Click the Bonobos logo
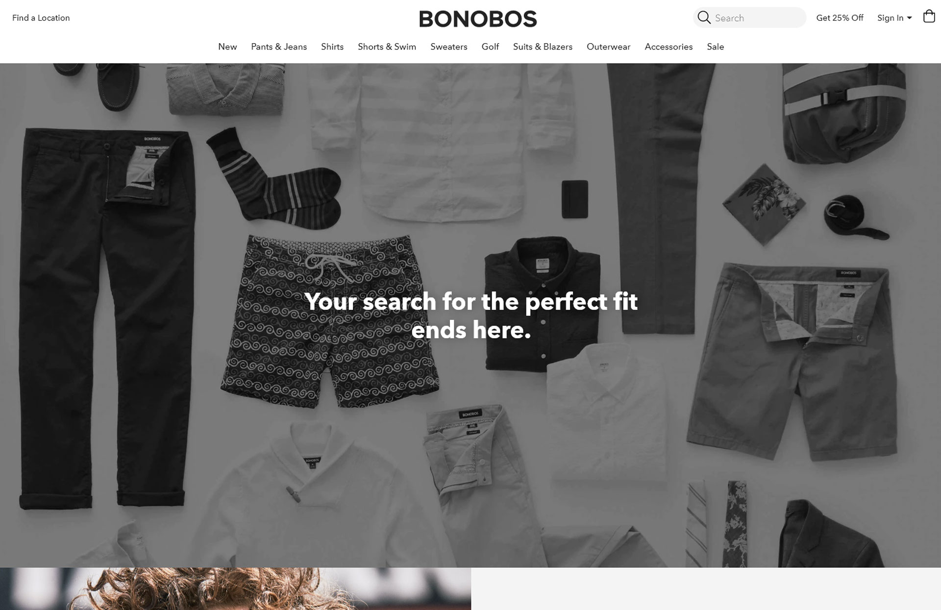This screenshot has height=610, width=941. (478, 19)
